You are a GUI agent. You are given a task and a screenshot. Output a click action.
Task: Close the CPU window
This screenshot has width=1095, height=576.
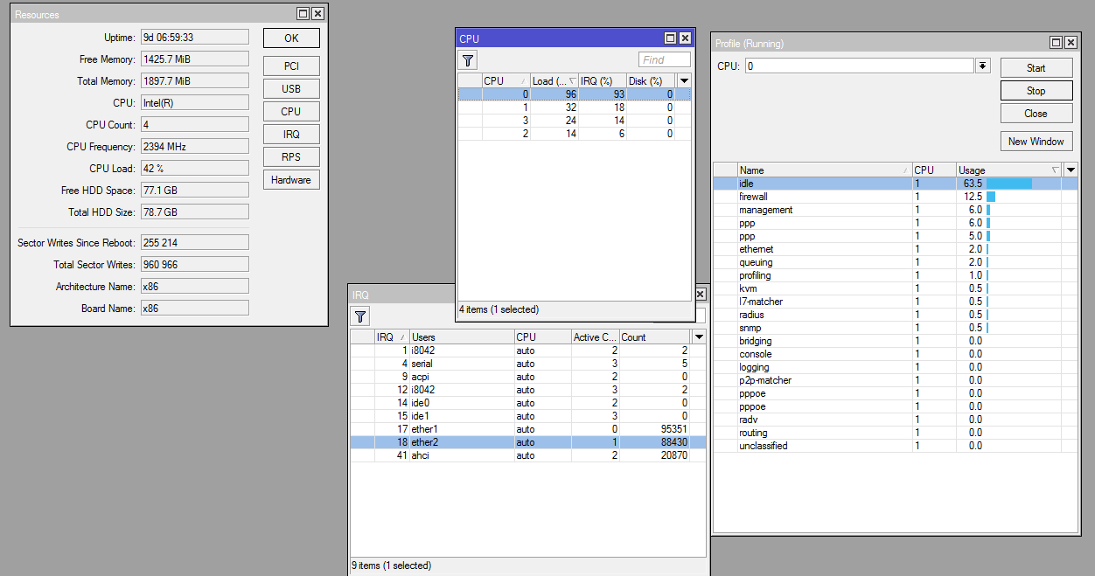[x=685, y=38]
